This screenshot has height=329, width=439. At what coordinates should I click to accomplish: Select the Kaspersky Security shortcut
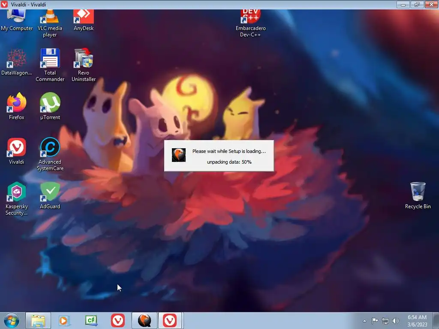[x=17, y=199]
